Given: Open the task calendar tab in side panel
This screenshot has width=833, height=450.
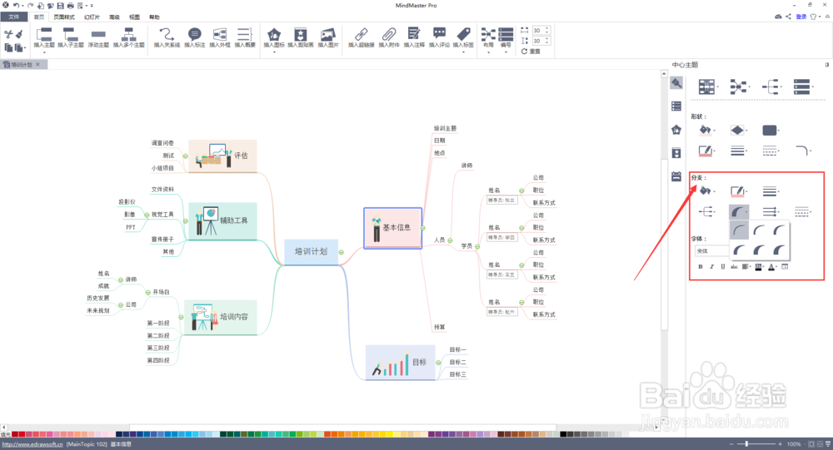Looking at the screenshot, I should 676,176.
